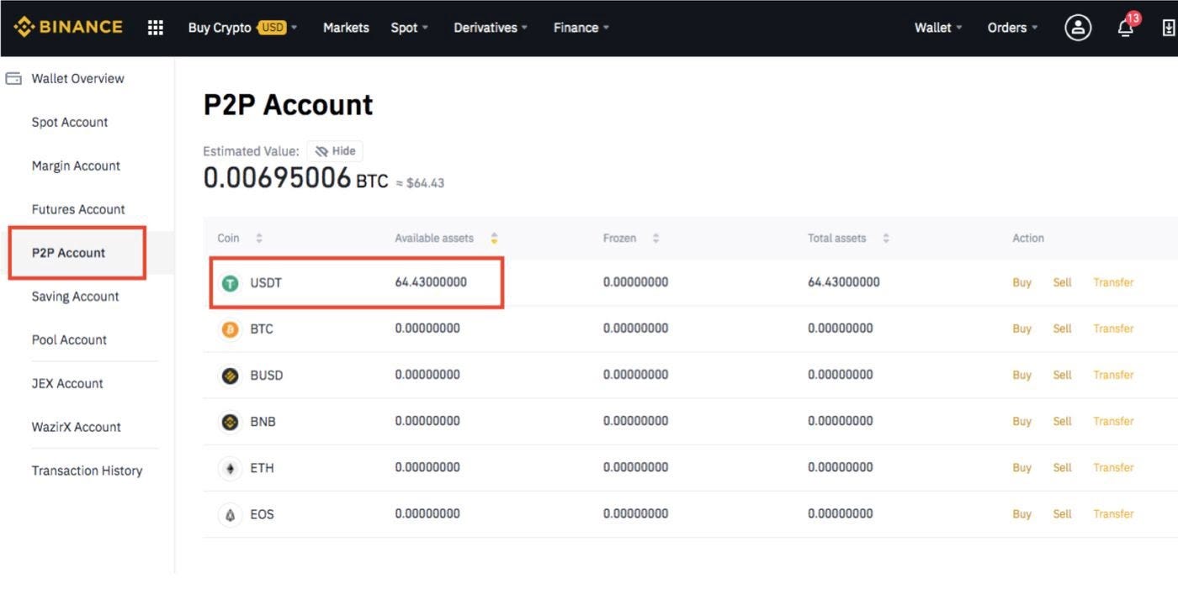Open Futures Account in sidebar
Screen dimensions: 1178x589
click(78, 209)
